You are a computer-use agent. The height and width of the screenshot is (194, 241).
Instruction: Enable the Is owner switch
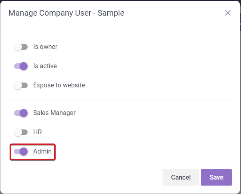click(x=20, y=47)
